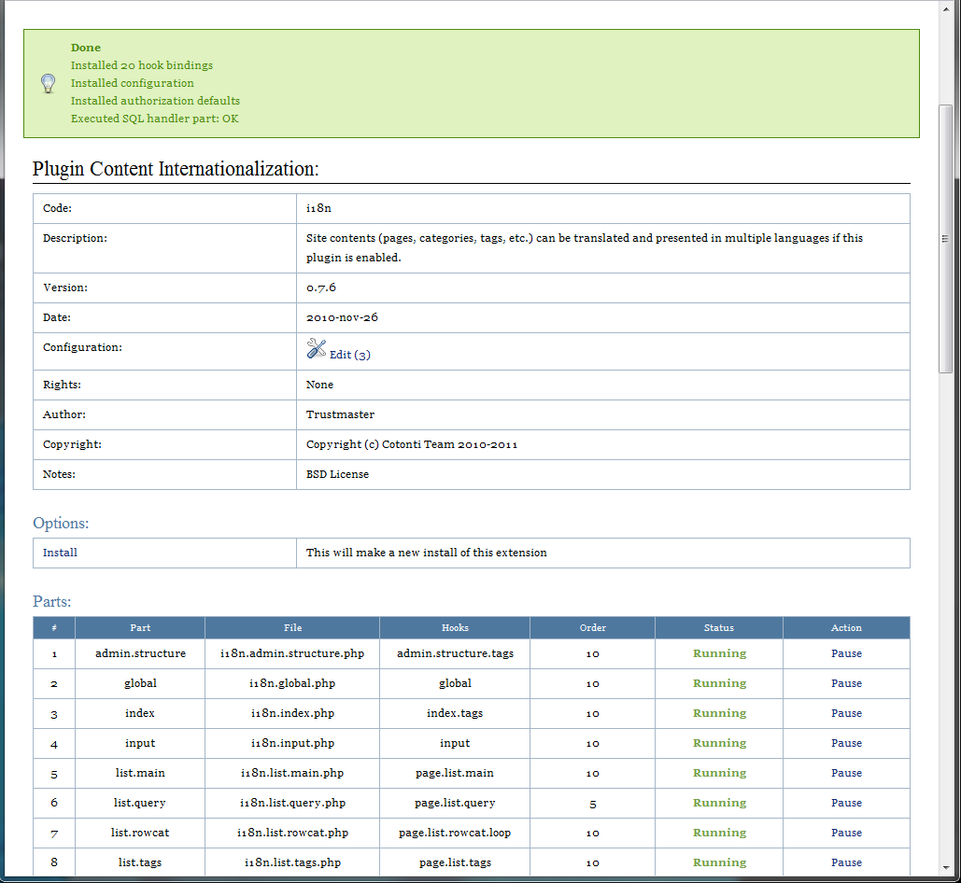Click the 'Executed SQL handler part: OK' message
This screenshot has width=961, height=883.
click(x=154, y=119)
